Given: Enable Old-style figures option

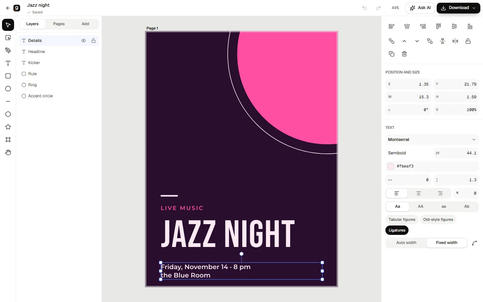Looking at the screenshot, I should tap(438, 219).
